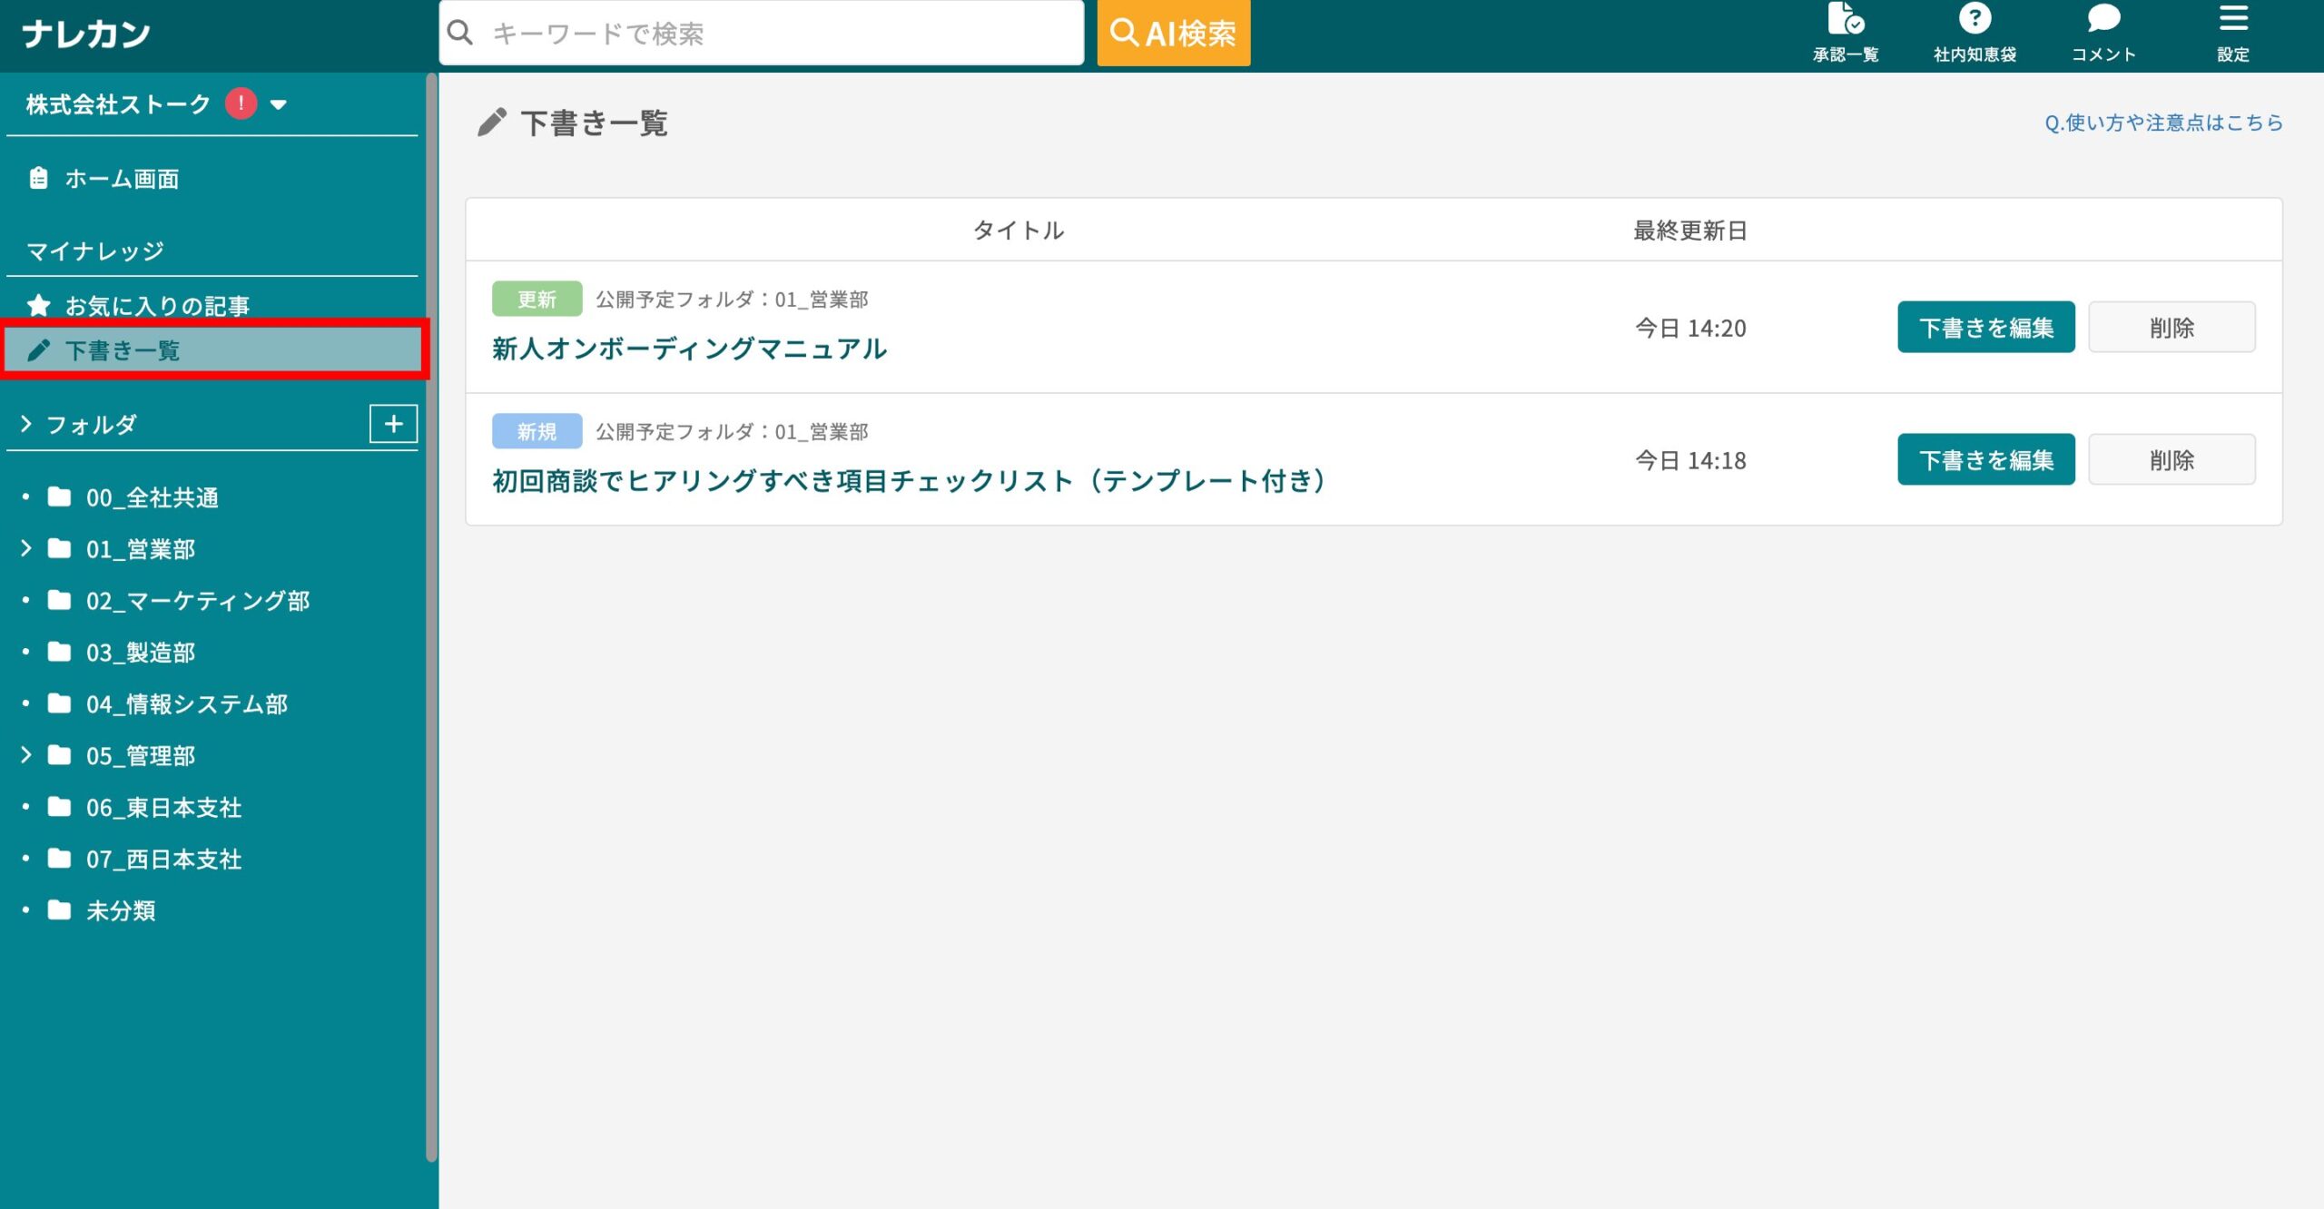Screen dimensions: 2324x1209
Task: Open the 06_東日本支社 folder
Action: point(164,808)
